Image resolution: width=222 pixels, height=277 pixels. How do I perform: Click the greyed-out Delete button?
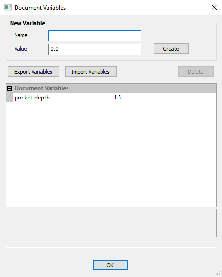(x=196, y=72)
